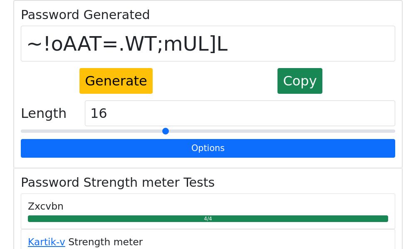
Task: Select the password text field
Action: tap(208, 44)
